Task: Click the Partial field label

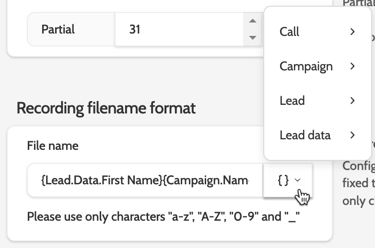Action: 58,29
